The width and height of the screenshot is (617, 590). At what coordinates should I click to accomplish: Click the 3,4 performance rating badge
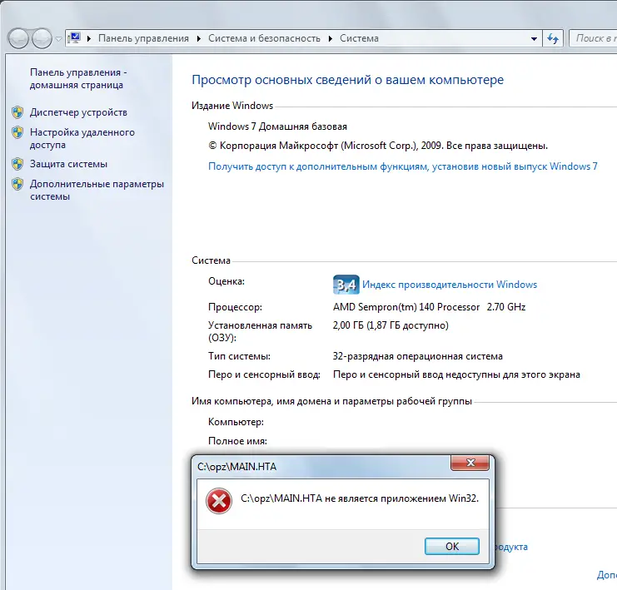point(346,285)
